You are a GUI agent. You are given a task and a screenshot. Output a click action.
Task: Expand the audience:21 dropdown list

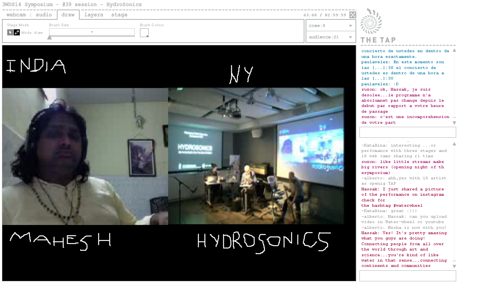tap(331, 37)
